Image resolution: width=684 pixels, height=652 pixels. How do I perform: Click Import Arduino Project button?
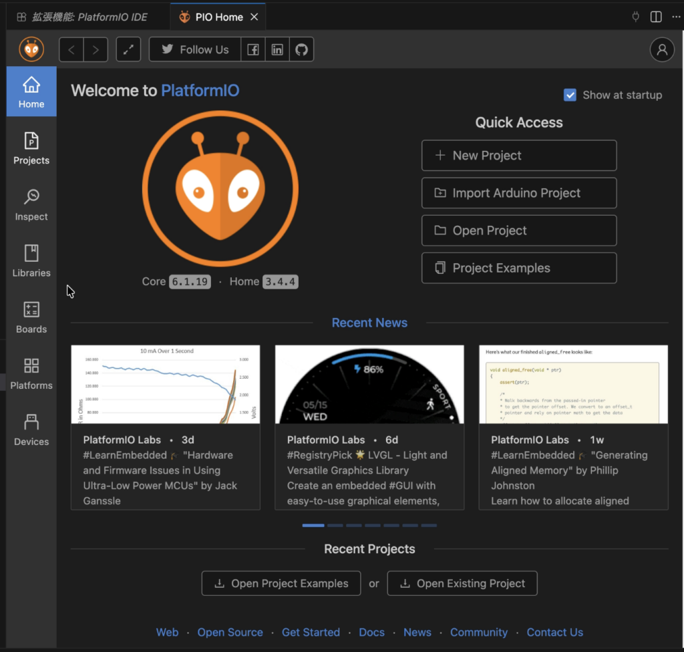pos(518,193)
